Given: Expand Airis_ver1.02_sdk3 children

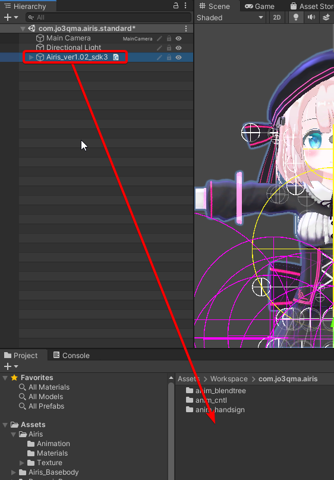Looking at the screenshot, I should click(31, 57).
